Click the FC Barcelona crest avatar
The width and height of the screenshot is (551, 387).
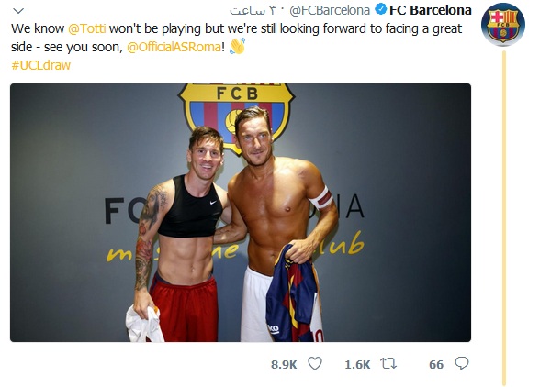503,25
